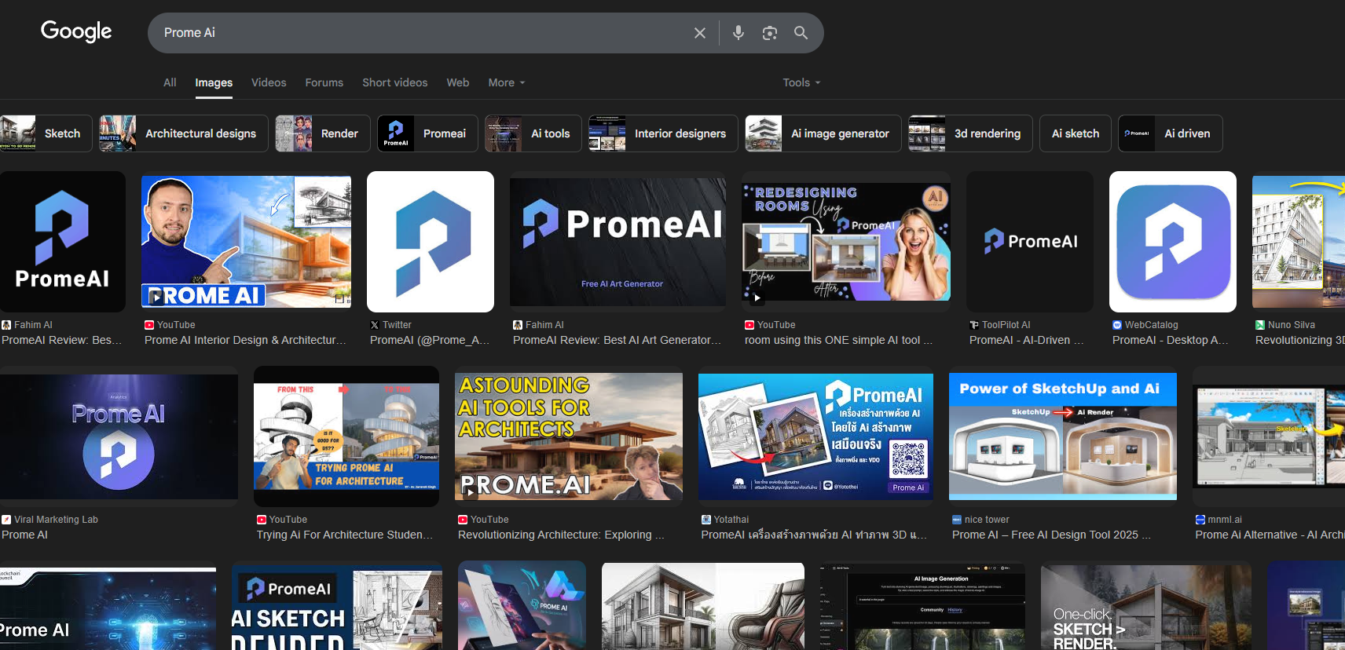Open Redesigning Rooms video thumbnail
Viewport: 1345px width, 650px height.
(846, 242)
